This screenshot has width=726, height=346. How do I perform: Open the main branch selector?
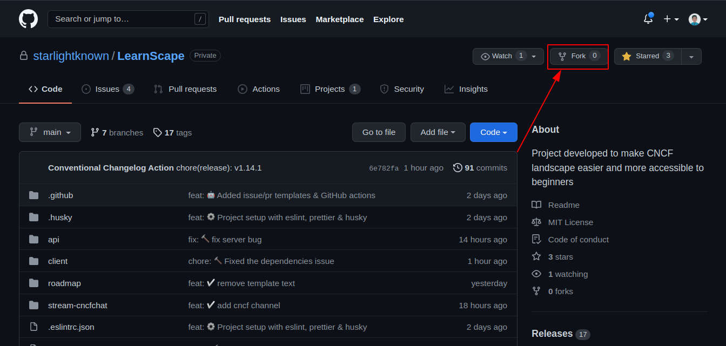(50, 132)
